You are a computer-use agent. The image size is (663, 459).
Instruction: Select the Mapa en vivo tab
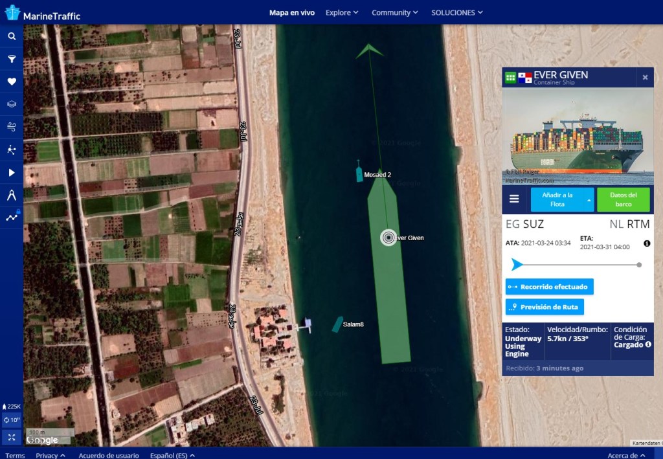coord(292,12)
